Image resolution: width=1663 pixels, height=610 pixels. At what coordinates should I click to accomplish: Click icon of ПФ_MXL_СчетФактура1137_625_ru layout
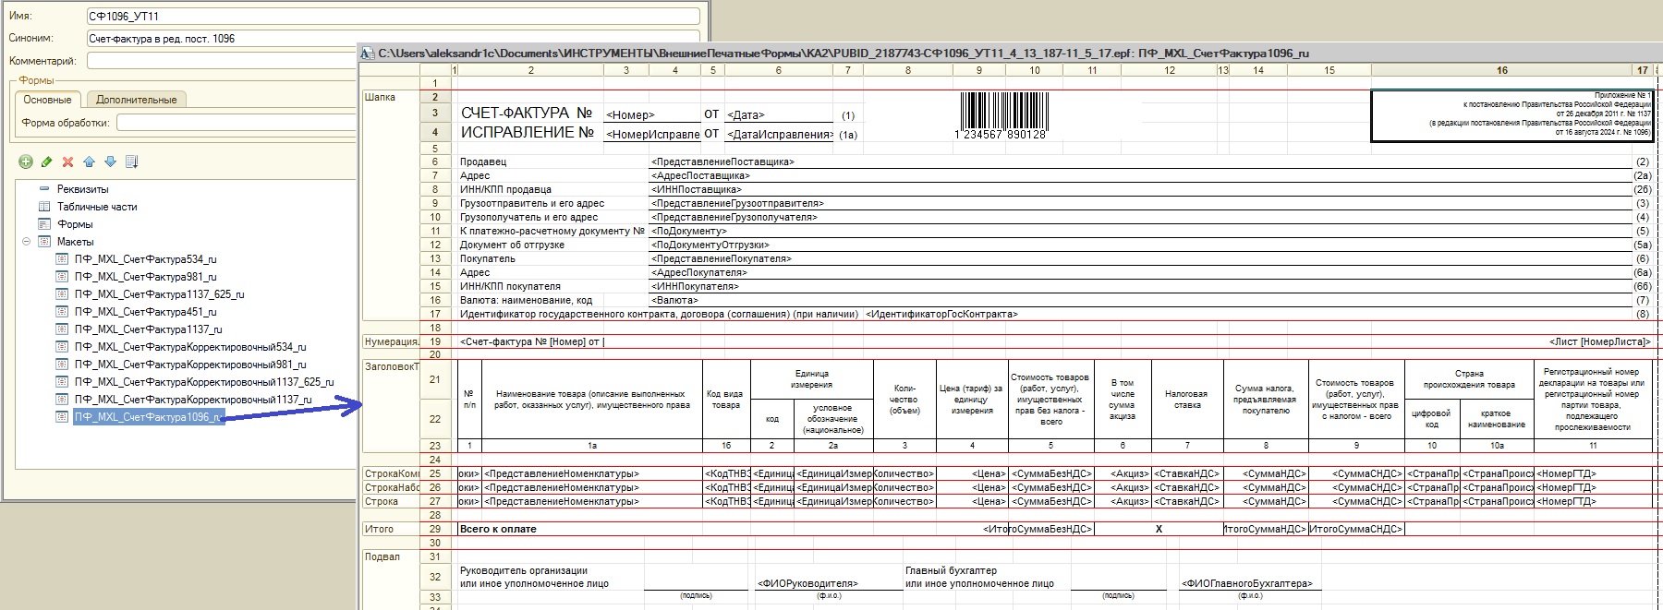click(x=63, y=294)
